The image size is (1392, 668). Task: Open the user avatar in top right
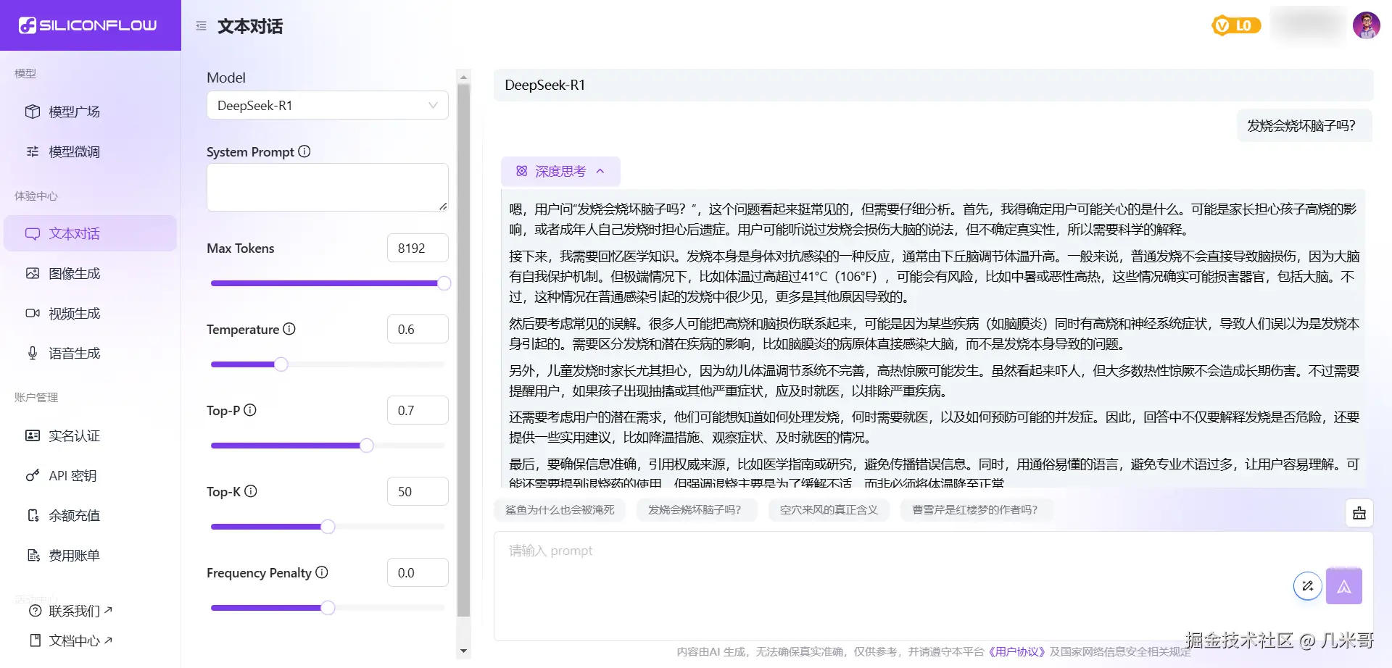[1366, 25]
